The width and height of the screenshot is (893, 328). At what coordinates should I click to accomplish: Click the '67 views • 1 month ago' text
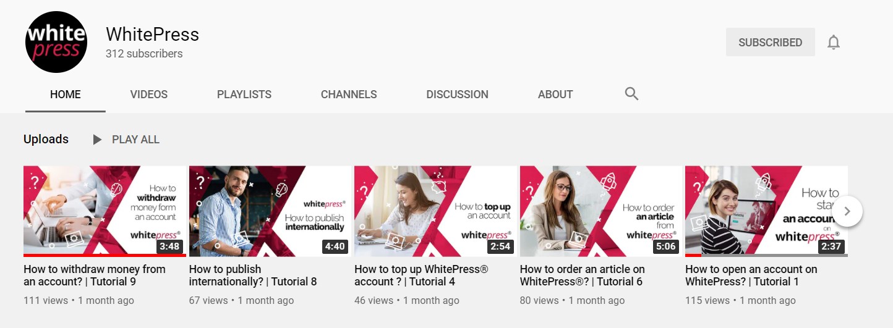click(x=241, y=301)
